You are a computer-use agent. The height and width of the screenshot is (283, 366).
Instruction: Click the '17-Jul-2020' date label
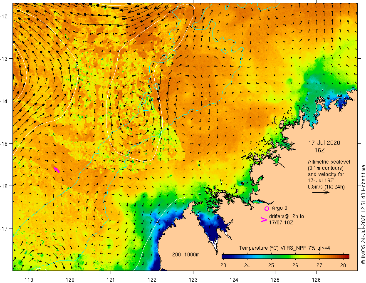point(324,143)
